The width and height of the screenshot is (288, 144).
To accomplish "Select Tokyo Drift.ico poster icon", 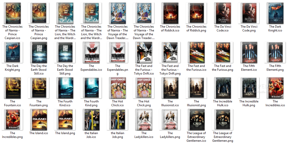I will tap(144, 52).
